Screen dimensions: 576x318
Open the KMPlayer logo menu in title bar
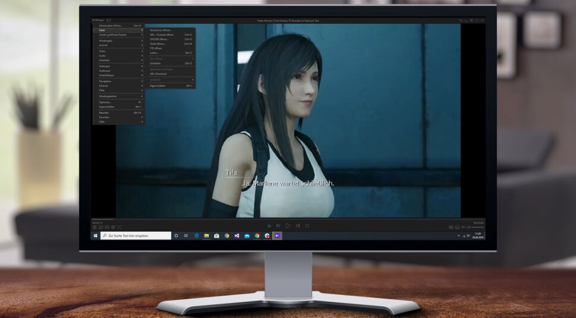(x=99, y=21)
